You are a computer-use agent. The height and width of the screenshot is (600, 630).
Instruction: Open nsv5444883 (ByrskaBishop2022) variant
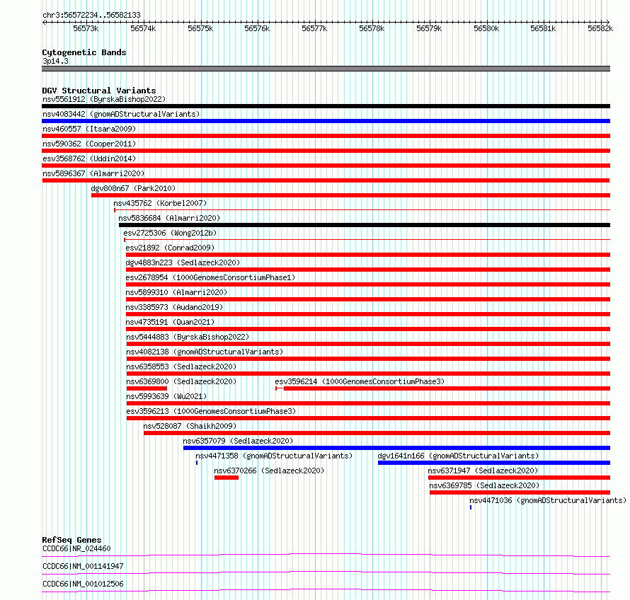[188, 337]
